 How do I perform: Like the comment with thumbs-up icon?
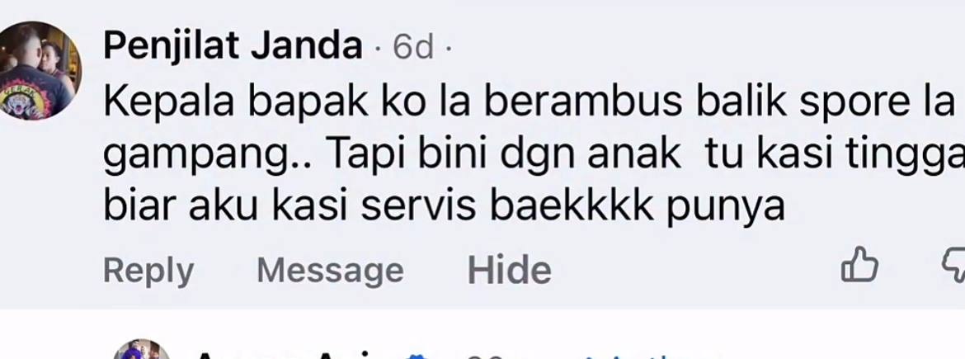pyautogui.click(x=859, y=265)
